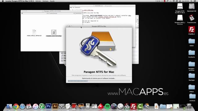Viewport: 198px width, 111px height.
Task: Select the Archivos desktop folder
Action: pyautogui.click(x=192, y=97)
